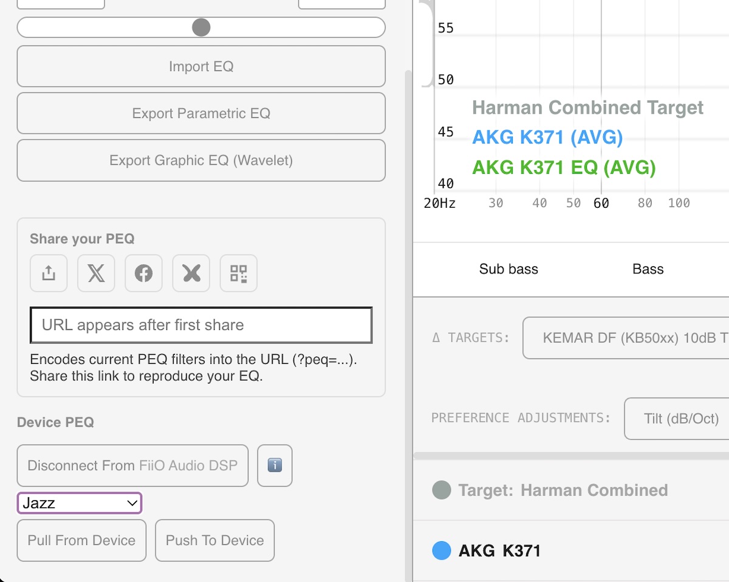Screen dimensions: 729x582
Task: Toggle gray dot for Target Harman Combined
Action: pos(441,490)
